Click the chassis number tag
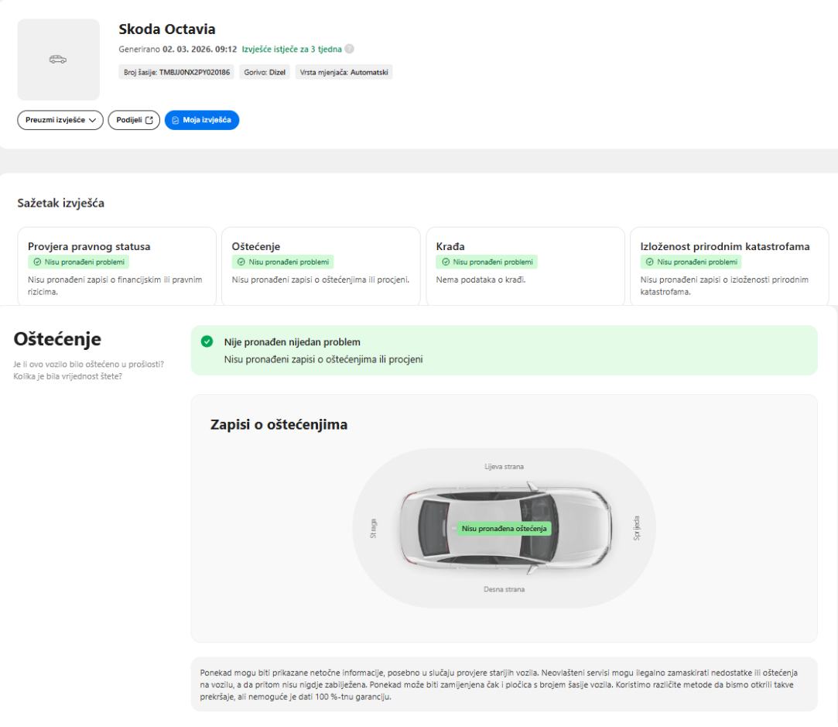 (x=175, y=70)
